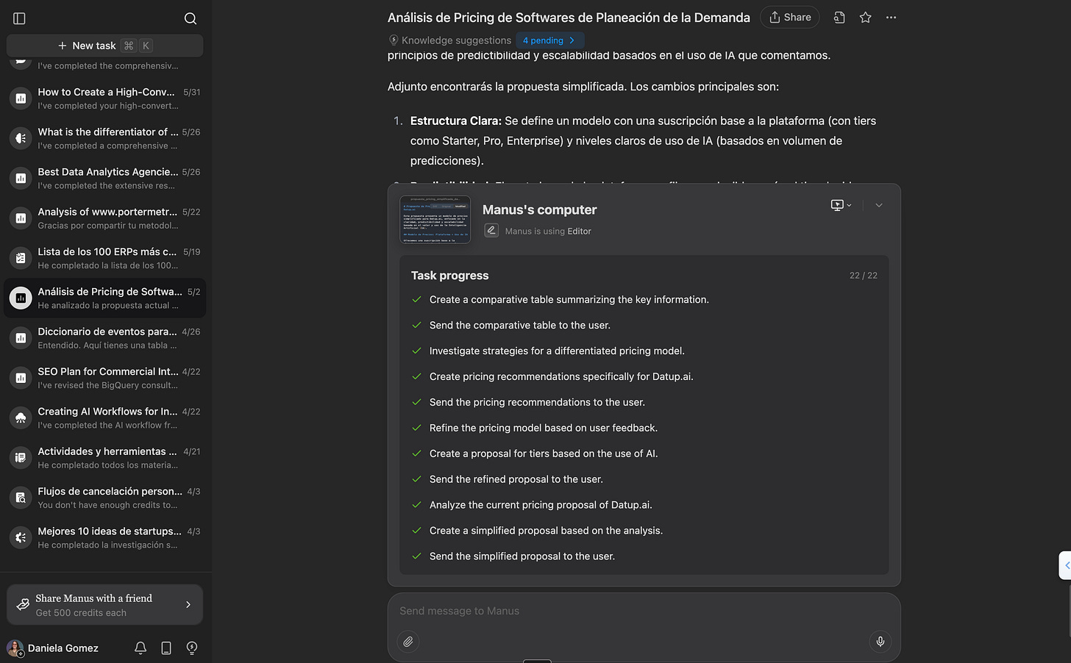Open the search icon in sidebar
The height and width of the screenshot is (663, 1071).
pos(191,18)
